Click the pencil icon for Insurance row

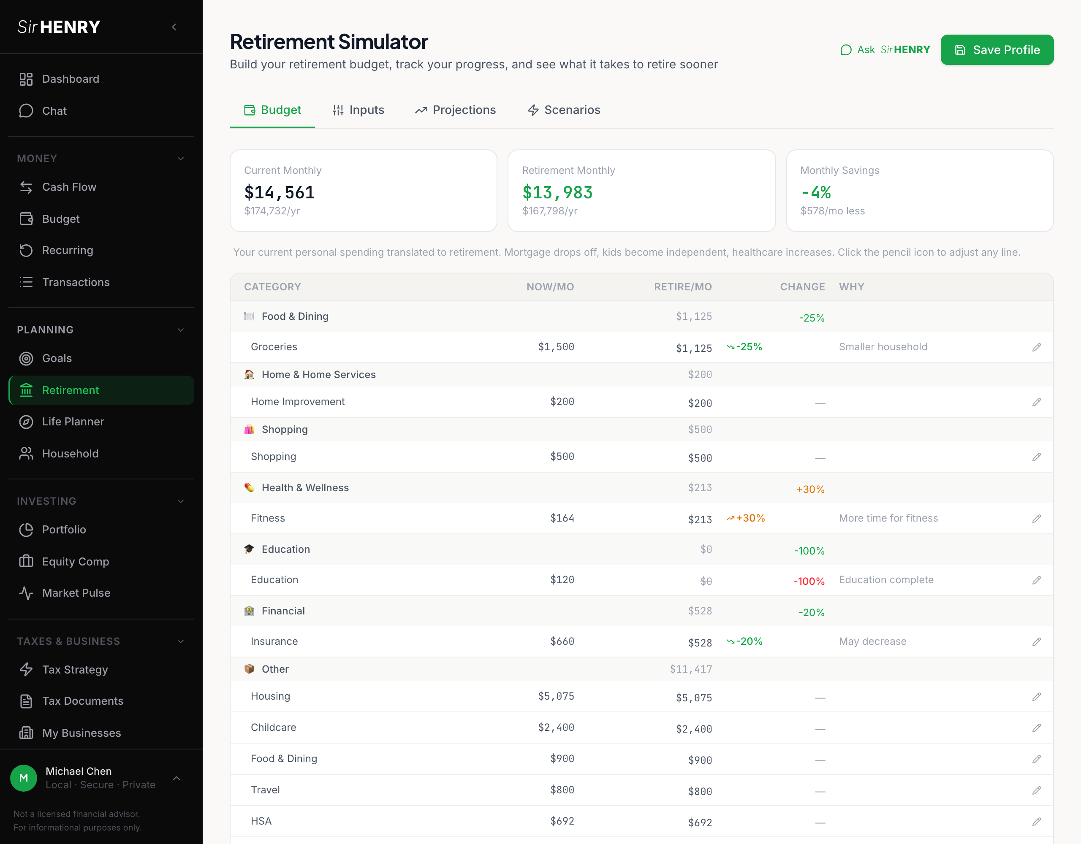(x=1037, y=642)
